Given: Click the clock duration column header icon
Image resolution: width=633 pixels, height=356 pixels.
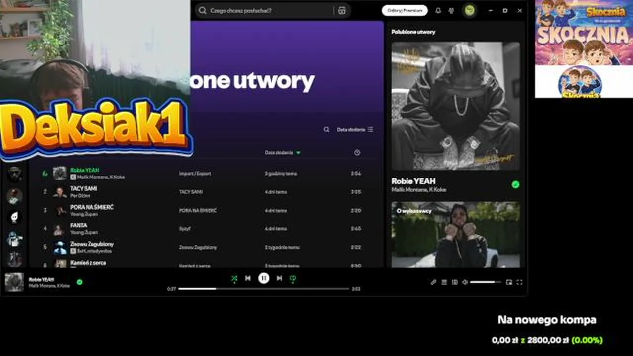Looking at the screenshot, I should coord(357,153).
